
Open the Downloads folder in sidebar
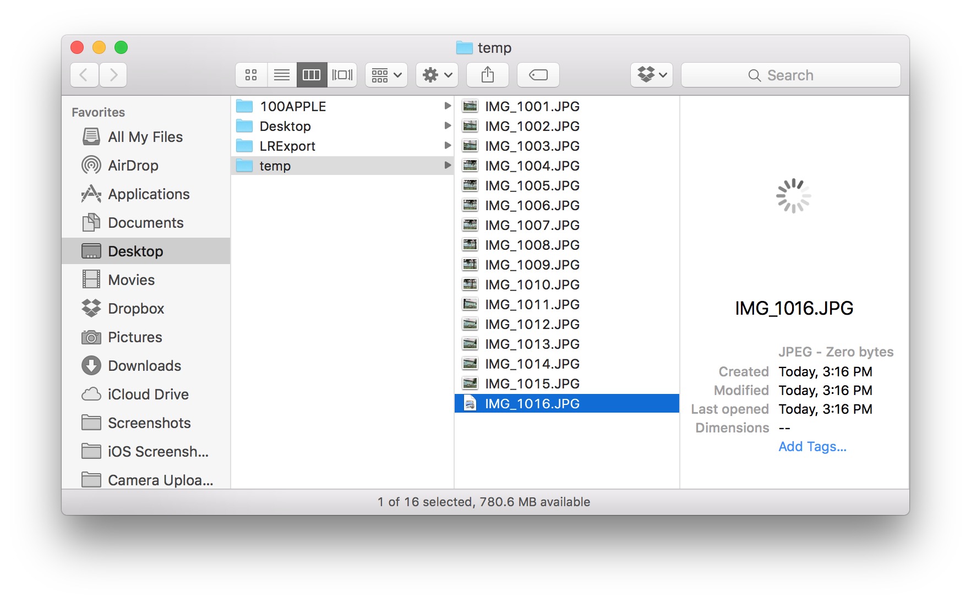click(144, 366)
